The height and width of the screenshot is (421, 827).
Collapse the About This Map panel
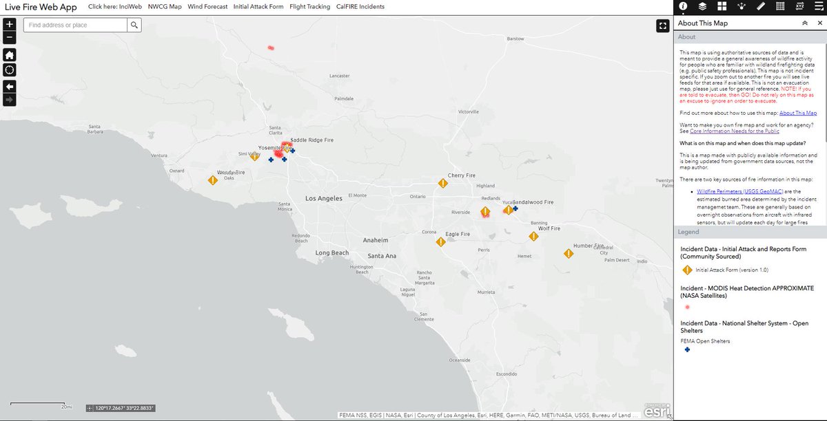(805, 23)
